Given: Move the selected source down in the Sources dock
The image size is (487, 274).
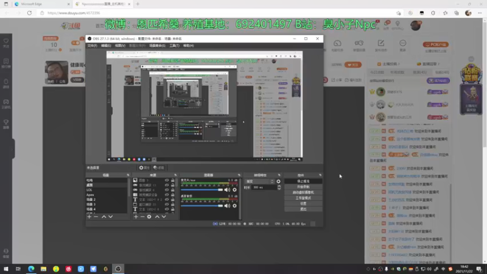Looking at the screenshot, I should pyautogui.click(x=164, y=217).
